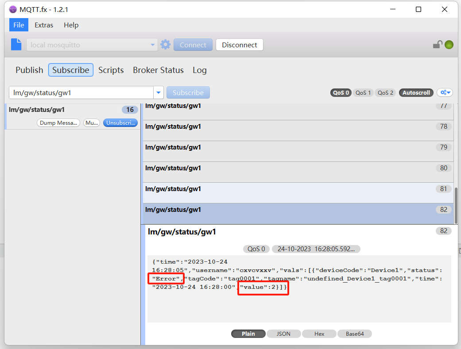Select QoS 2 toggle

[x=385, y=92]
